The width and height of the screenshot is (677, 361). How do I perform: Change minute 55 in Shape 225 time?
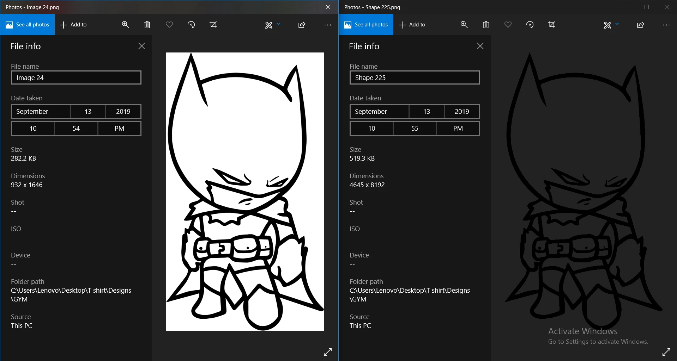[415, 128]
